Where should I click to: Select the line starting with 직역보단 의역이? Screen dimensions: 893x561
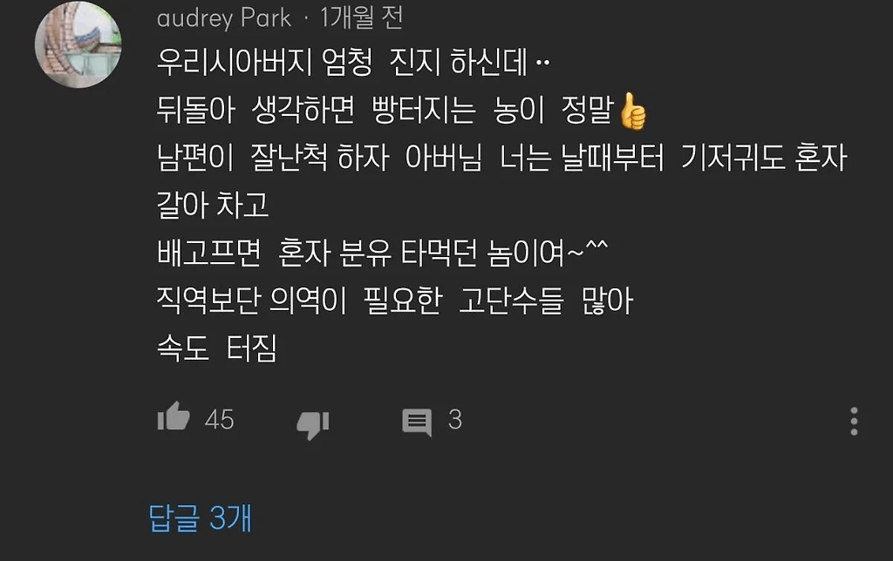pos(395,301)
